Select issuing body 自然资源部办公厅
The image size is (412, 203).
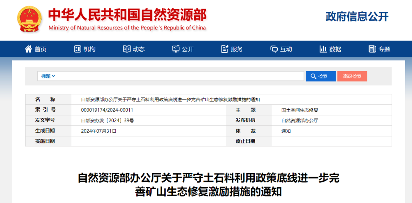pos(300,120)
